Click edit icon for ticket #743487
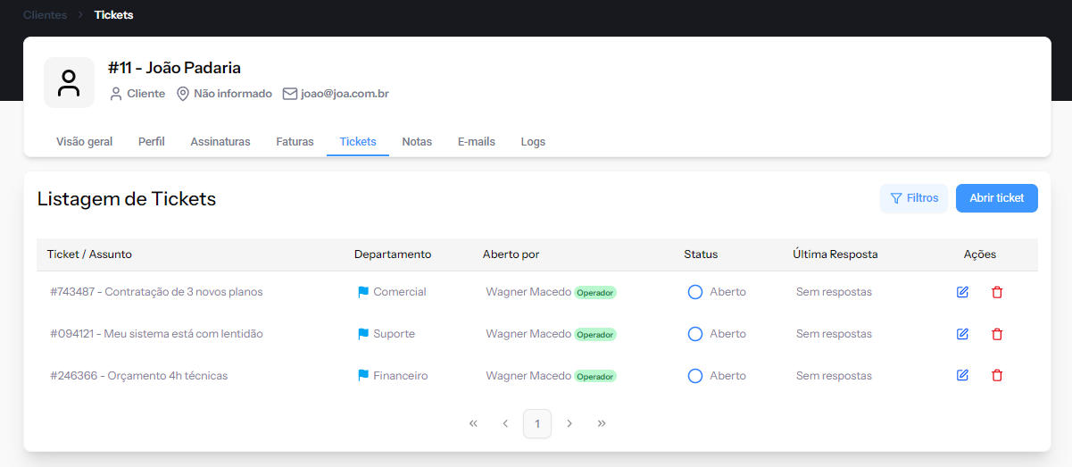 962,292
